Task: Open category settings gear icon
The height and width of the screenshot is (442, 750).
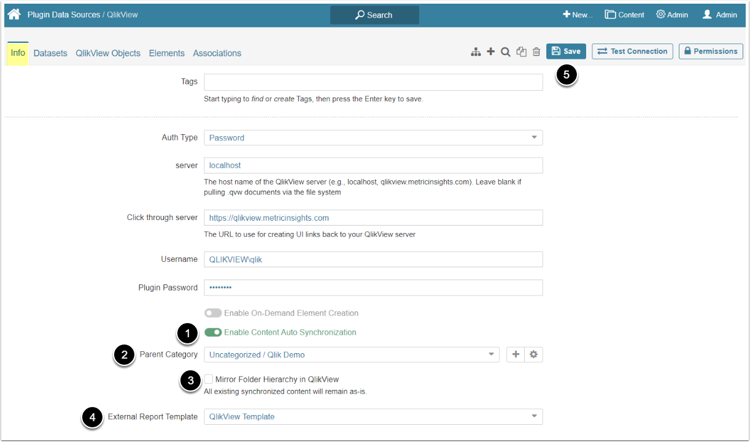Action: pyautogui.click(x=533, y=354)
